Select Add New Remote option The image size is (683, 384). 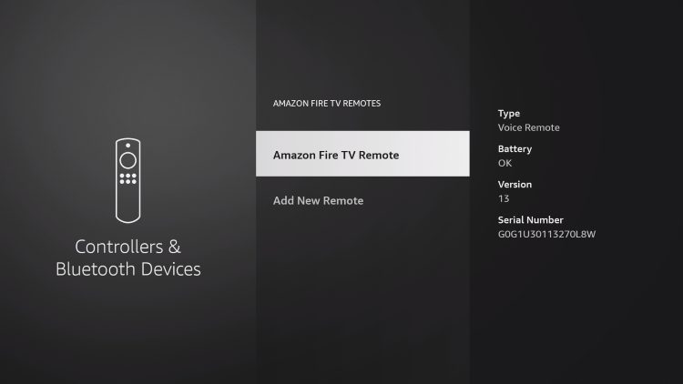319,201
